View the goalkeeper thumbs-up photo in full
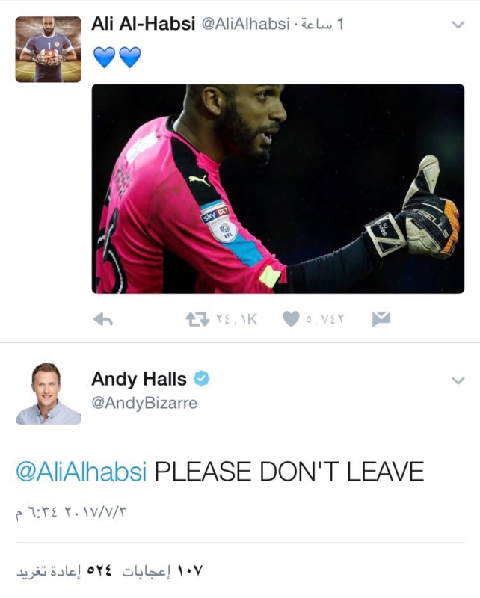This screenshot has width=480, height=598. coord(278,189)
